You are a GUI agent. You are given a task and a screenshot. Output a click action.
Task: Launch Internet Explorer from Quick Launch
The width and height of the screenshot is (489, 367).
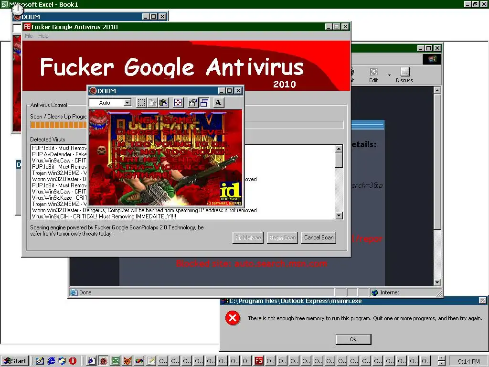click(x=51, y=361)
